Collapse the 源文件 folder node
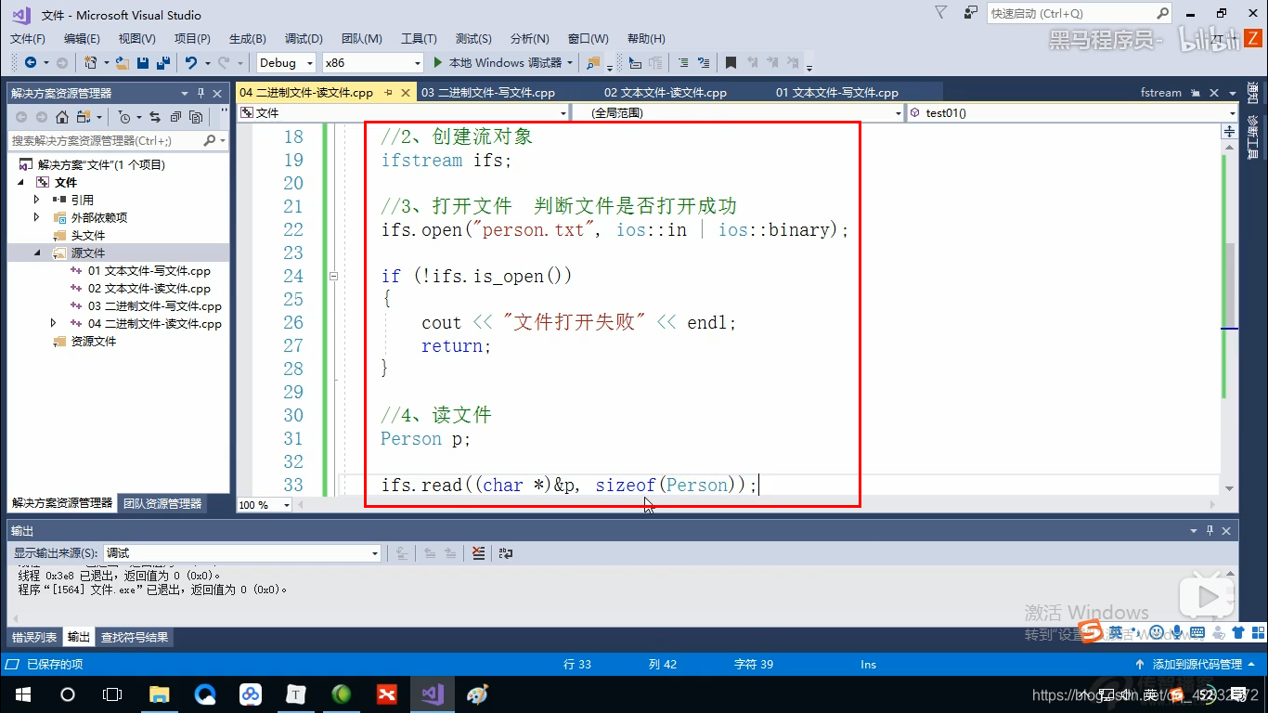1268x713 pixels. [x=37, y=253]
